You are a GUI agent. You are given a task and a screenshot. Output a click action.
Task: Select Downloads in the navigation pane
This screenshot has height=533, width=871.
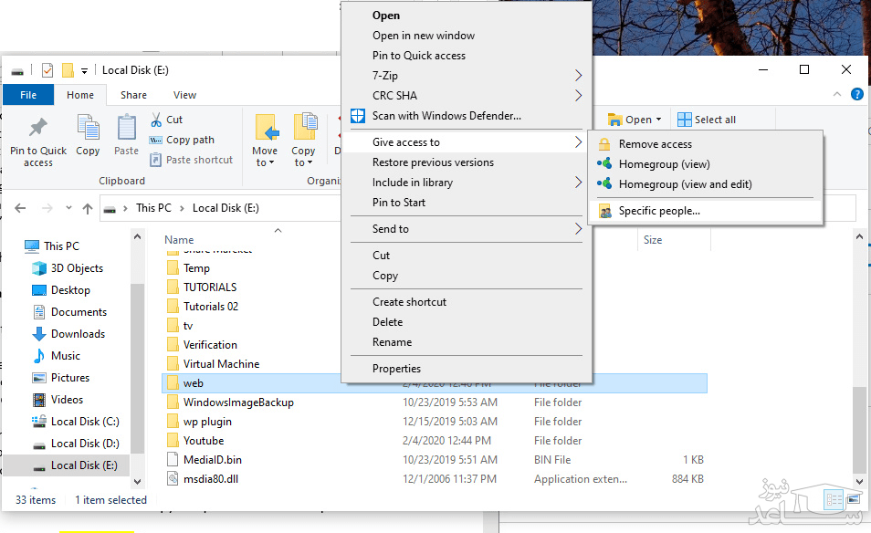click(x=78, y=334)
